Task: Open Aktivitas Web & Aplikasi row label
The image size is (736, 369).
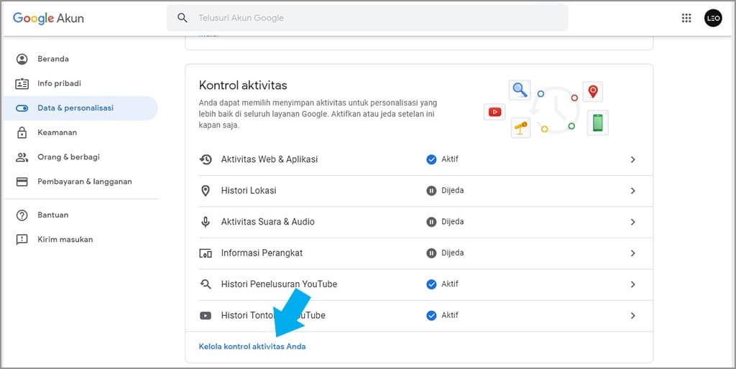Action: 270,159
